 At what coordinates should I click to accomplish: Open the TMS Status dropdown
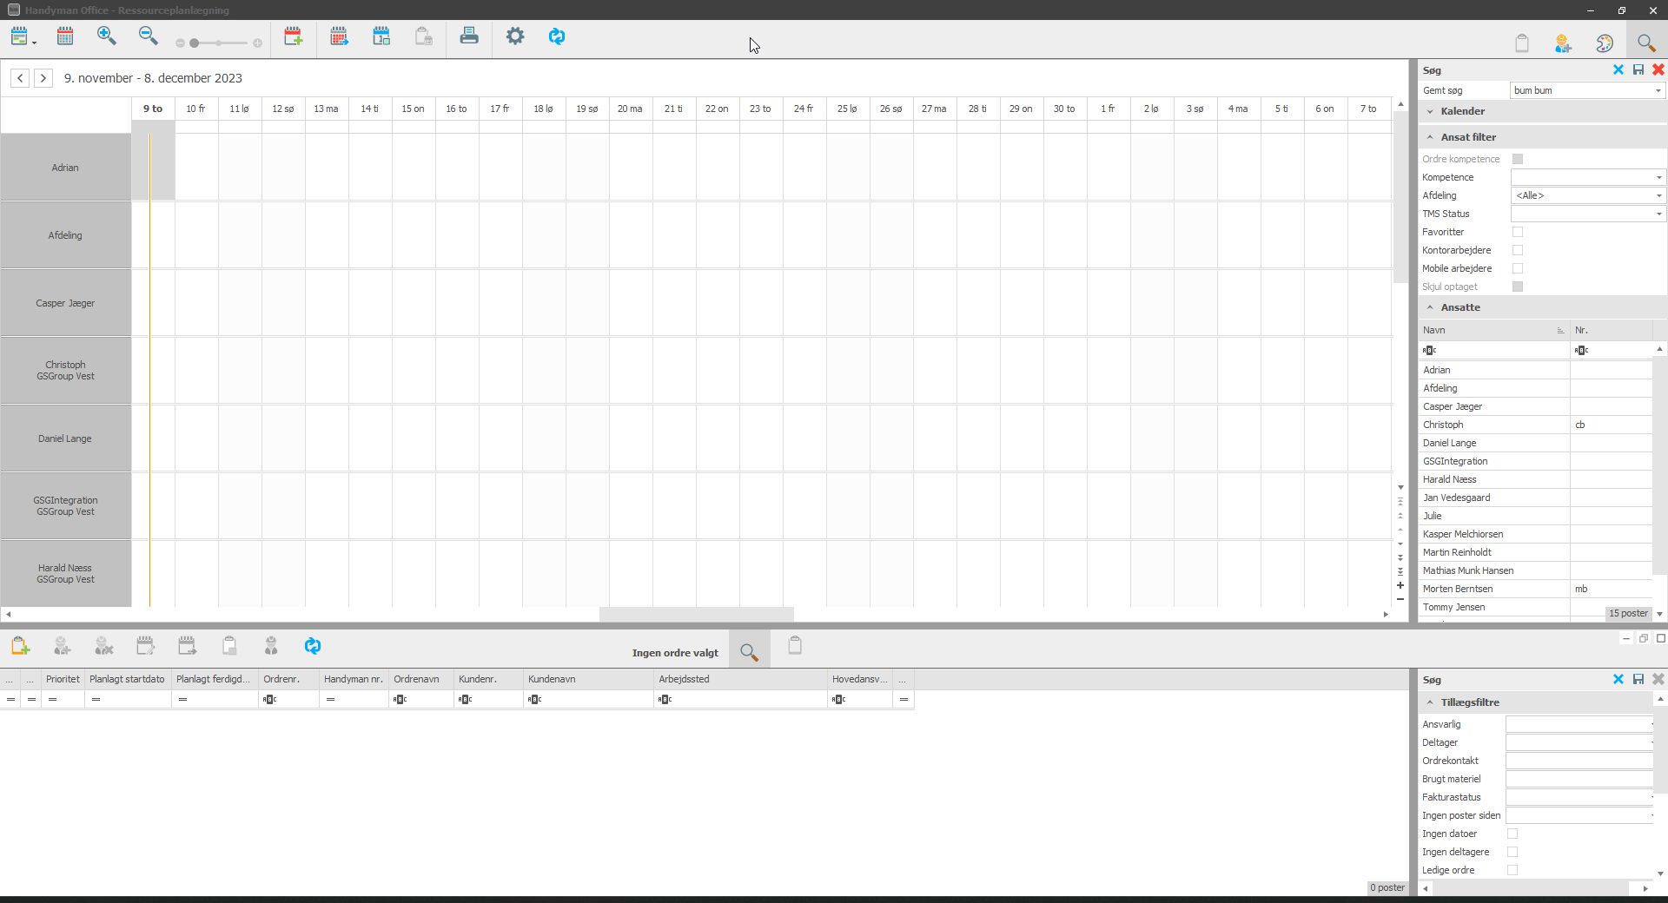point(1658,214)
